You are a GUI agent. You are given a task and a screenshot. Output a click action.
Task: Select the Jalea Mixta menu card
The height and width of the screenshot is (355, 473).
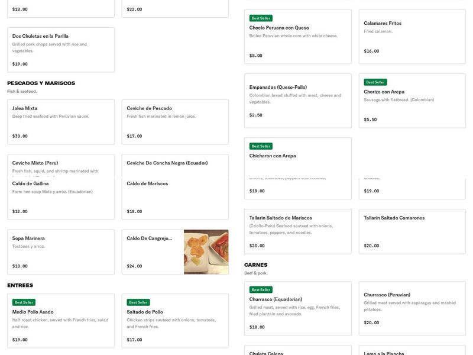[60, 122]
